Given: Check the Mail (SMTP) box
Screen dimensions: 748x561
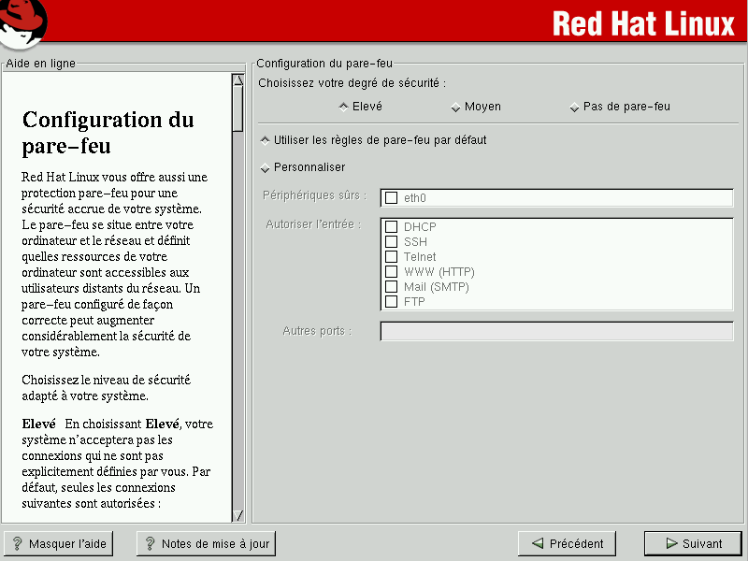Looking at the screenshot, I should tap(392, 287).
